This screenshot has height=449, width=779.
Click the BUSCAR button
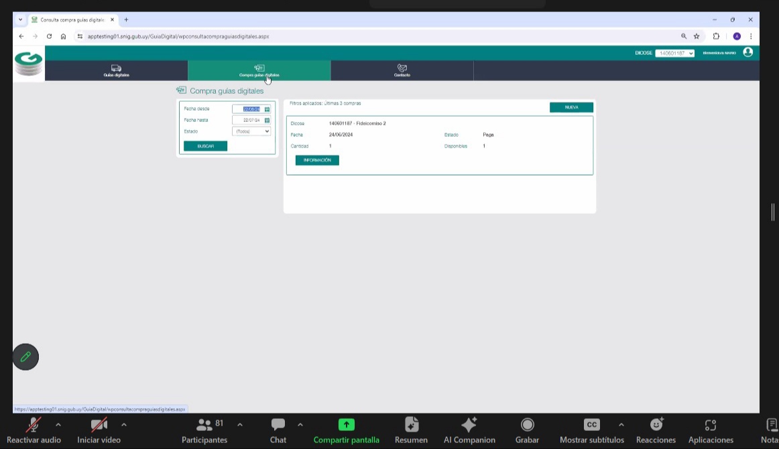[x=206, y=146]
